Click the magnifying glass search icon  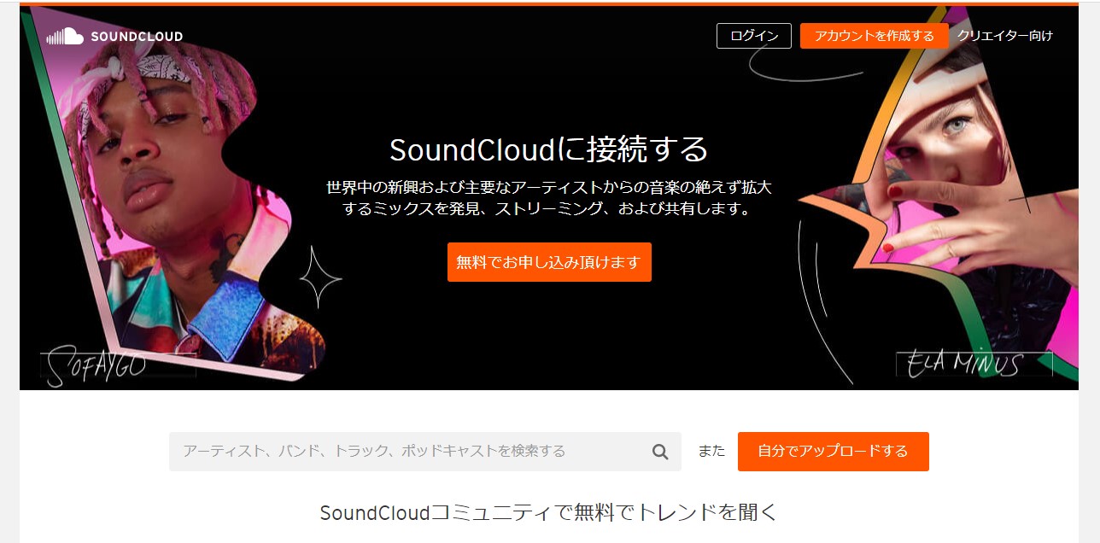(x=660, y=452)
